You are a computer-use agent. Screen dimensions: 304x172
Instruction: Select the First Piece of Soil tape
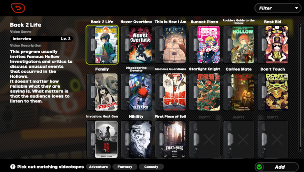[x=171, y=139]
